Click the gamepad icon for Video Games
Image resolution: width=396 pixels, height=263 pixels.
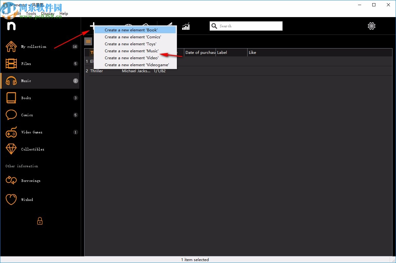click(11, 132)
